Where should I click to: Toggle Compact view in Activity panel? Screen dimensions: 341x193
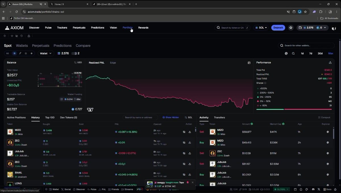324,118
